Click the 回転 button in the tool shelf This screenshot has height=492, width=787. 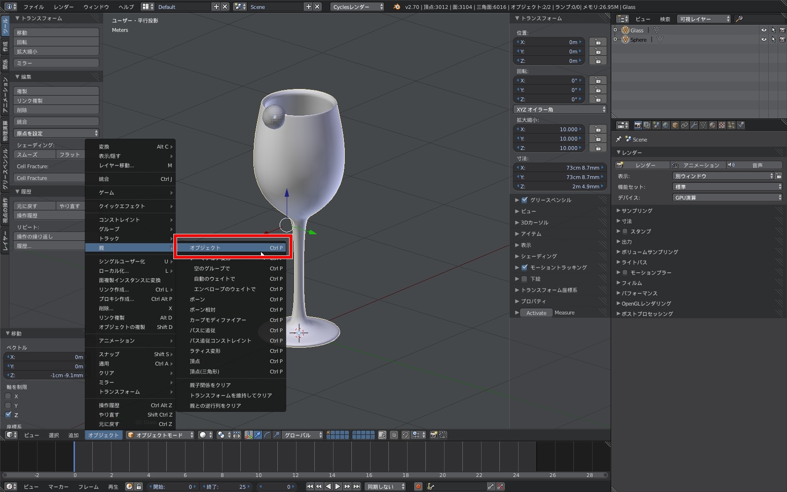pyautogui.click(x=56, y=42)
